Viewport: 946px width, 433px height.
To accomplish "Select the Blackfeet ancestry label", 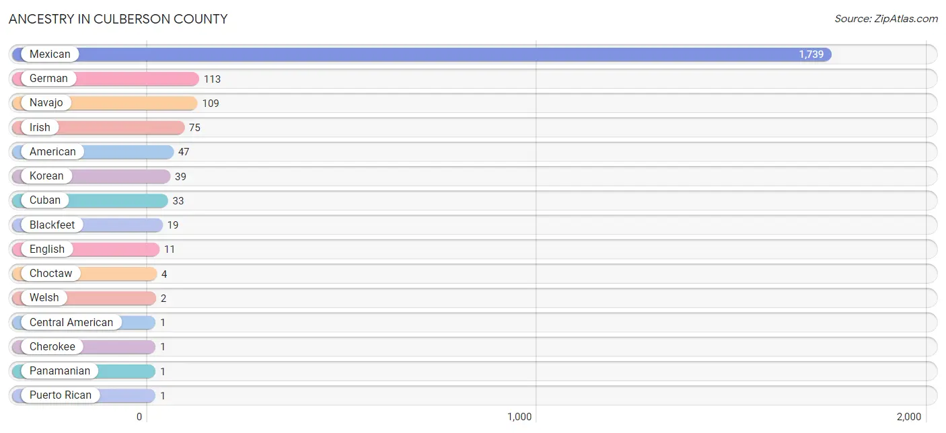I will coord(52,225).
